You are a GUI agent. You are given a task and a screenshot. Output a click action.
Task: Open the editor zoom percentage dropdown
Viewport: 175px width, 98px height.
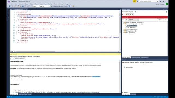tap(14, 51)
